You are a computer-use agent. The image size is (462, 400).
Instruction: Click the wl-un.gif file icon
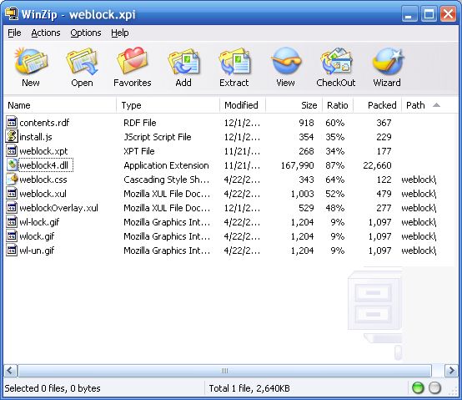pyautogui.click(x=12, y=251)
